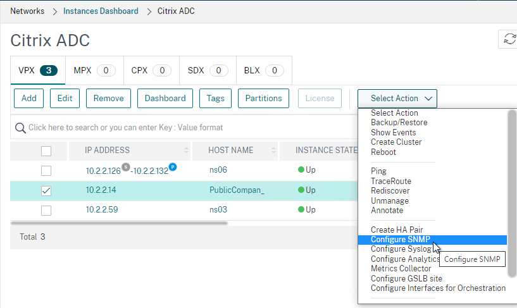Switch to the SDX tab

click(x=208, y=70)
